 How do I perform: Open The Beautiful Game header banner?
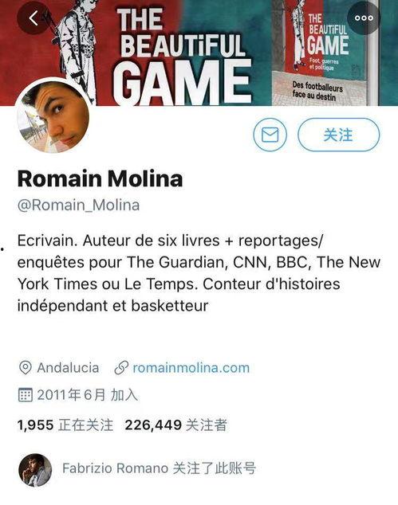199,53
